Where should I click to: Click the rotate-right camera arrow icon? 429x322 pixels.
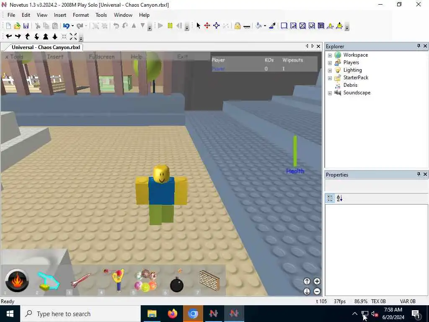point(18,36)
